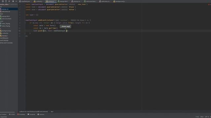The height and width of the screenshot is (118, 211).
Task: Click the cursor position status bar entry
Action: [197, 117]
